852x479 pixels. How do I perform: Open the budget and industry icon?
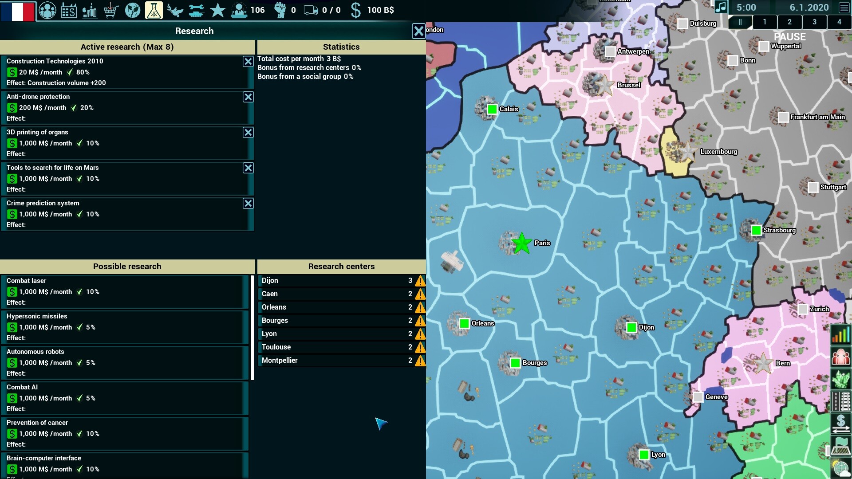[x=68, y=10]
